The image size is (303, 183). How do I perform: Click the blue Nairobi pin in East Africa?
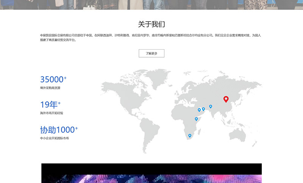tap(196, 119)
